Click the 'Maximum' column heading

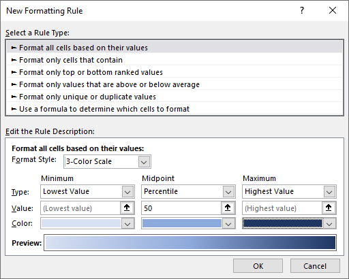259,178
